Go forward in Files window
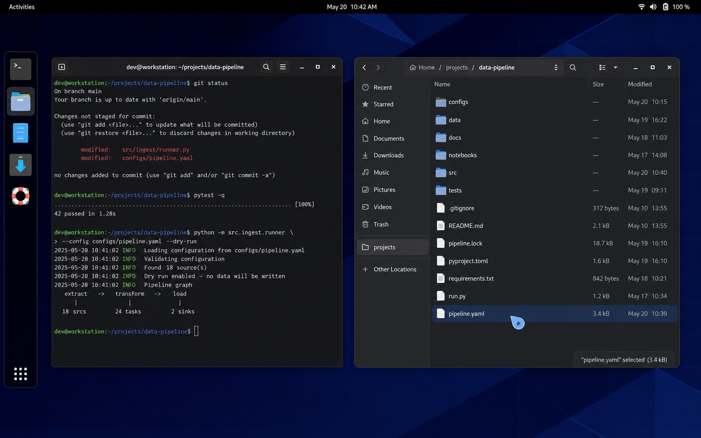 [x=378, y=68]
